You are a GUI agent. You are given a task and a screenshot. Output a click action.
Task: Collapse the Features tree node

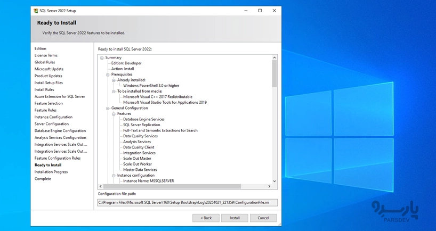pyautogui.click(x=114, y=114)
